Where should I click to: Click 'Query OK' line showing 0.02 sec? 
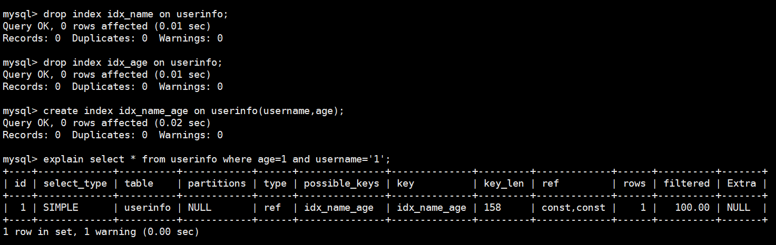pyautogui.click(x=106, y=123)
